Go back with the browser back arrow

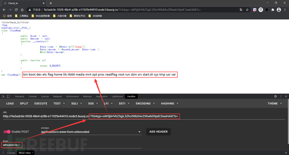pos(4,10)
